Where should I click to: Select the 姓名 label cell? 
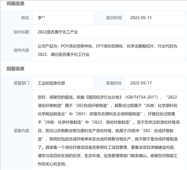coord(17,18)
